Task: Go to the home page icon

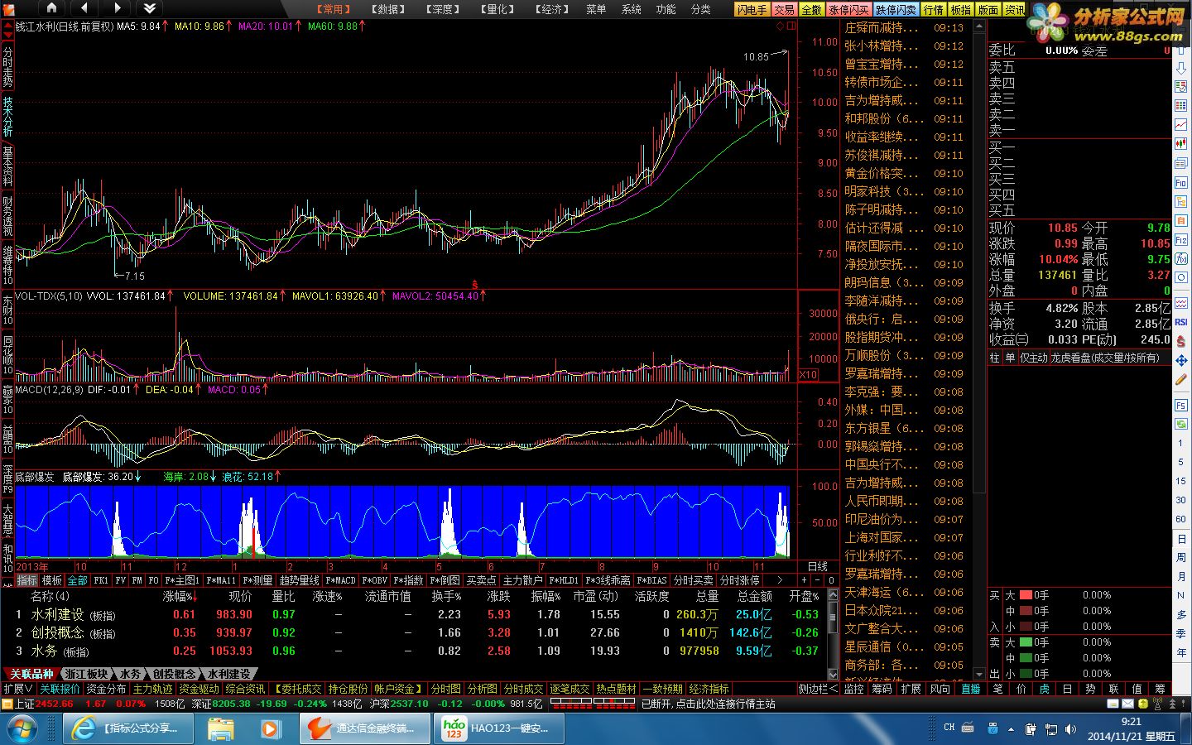Action: coord(51,8)
